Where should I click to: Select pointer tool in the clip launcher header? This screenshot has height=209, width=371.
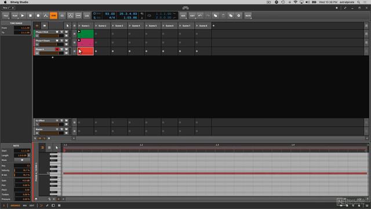coord(67,26)
